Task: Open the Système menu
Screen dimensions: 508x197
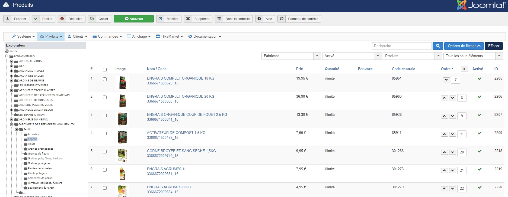Action: click(x=23, y=37)
